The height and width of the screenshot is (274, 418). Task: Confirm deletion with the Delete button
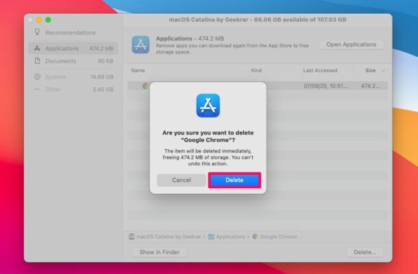(234, 180)
